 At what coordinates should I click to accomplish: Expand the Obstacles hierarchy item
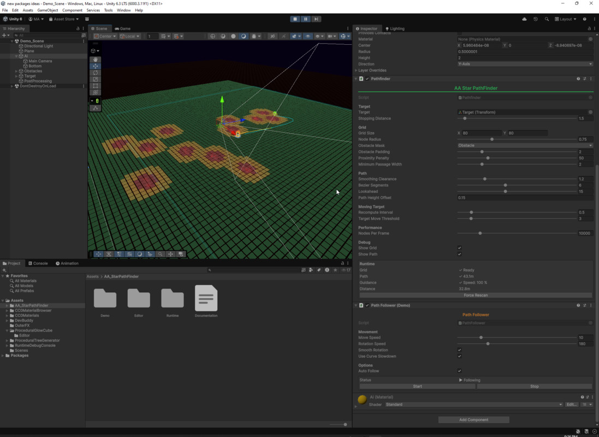pyautogui.click(x=16, y=71)
